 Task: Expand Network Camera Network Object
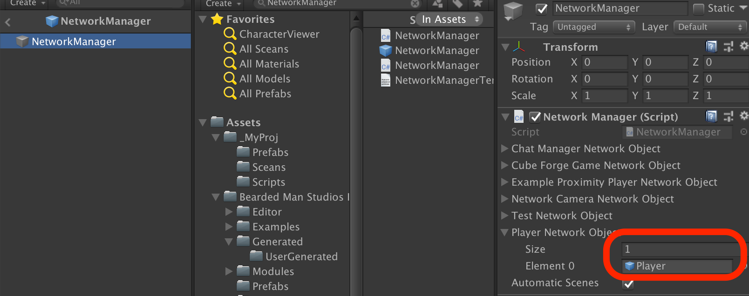click(504, 199)
